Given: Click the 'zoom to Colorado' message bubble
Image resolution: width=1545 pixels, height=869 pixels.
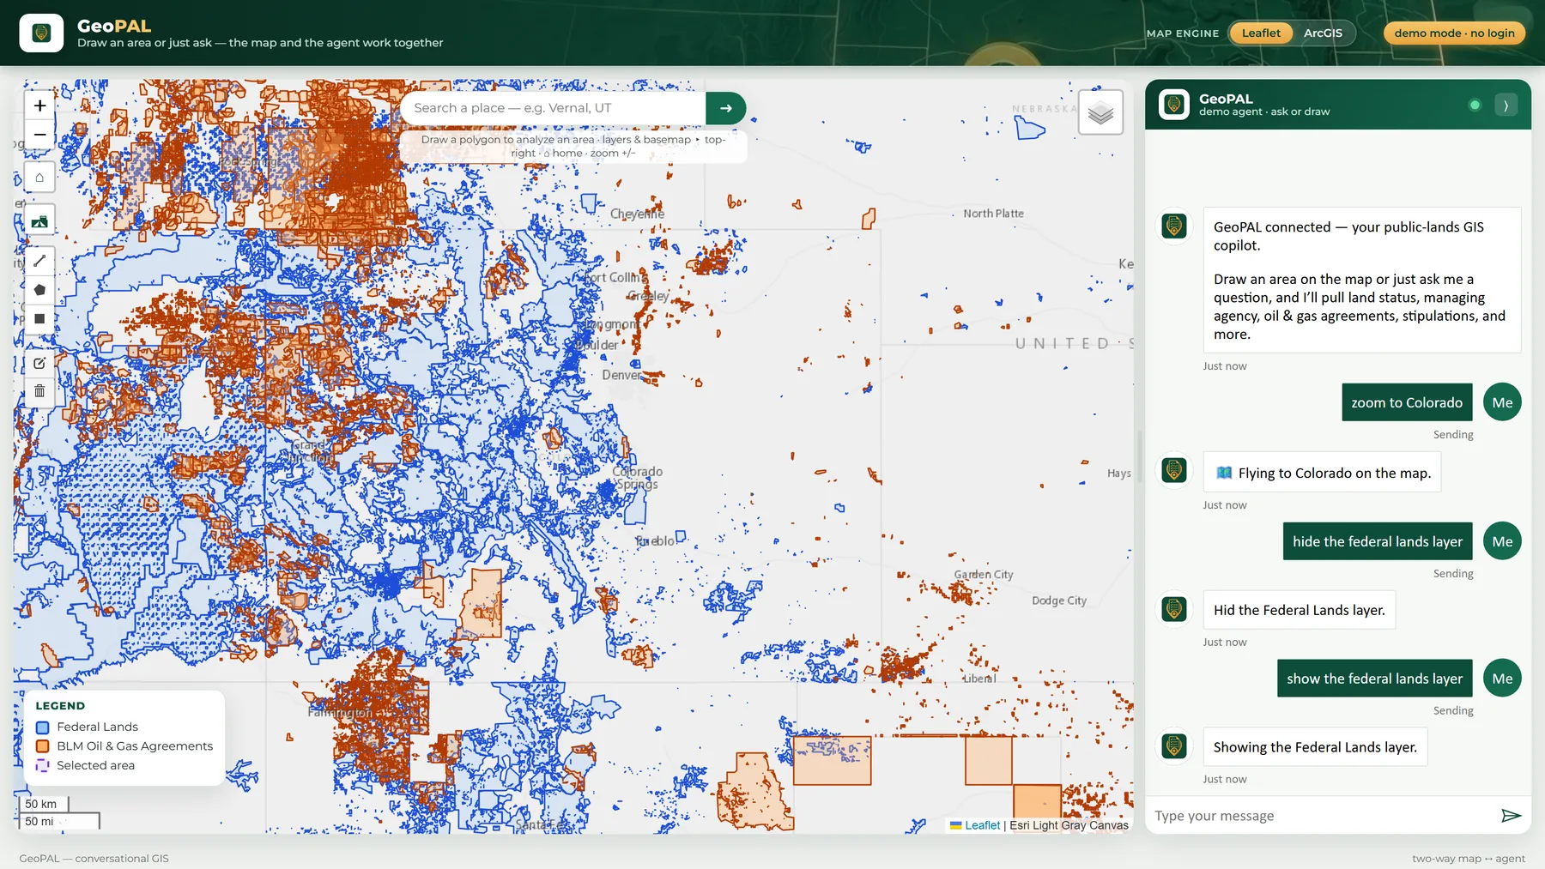Looking at the screenshot, I should coord(1407,402).
